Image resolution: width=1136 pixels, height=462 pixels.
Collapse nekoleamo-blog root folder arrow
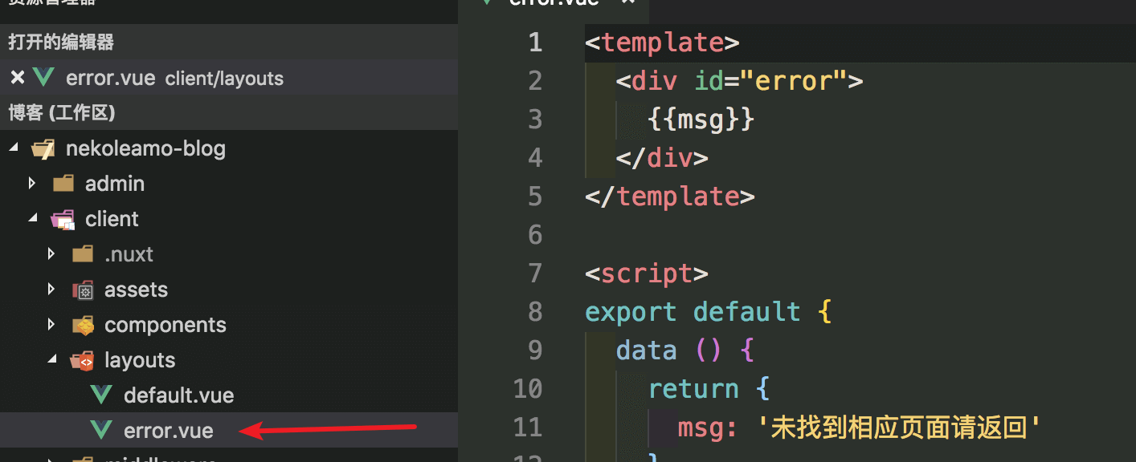point(12,148)
